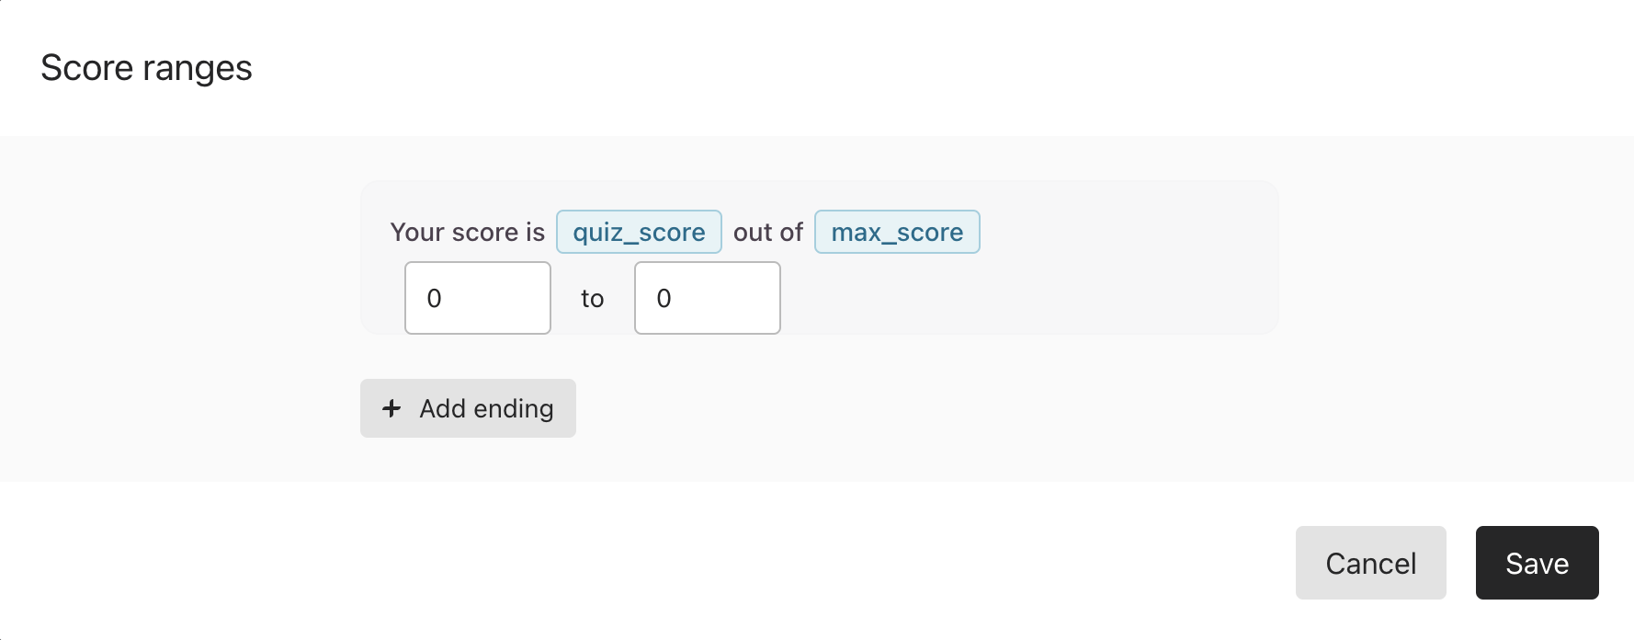The image size is (1634, 640).
Task: Click the 'Add ending' text label
Action: [486, 408]
